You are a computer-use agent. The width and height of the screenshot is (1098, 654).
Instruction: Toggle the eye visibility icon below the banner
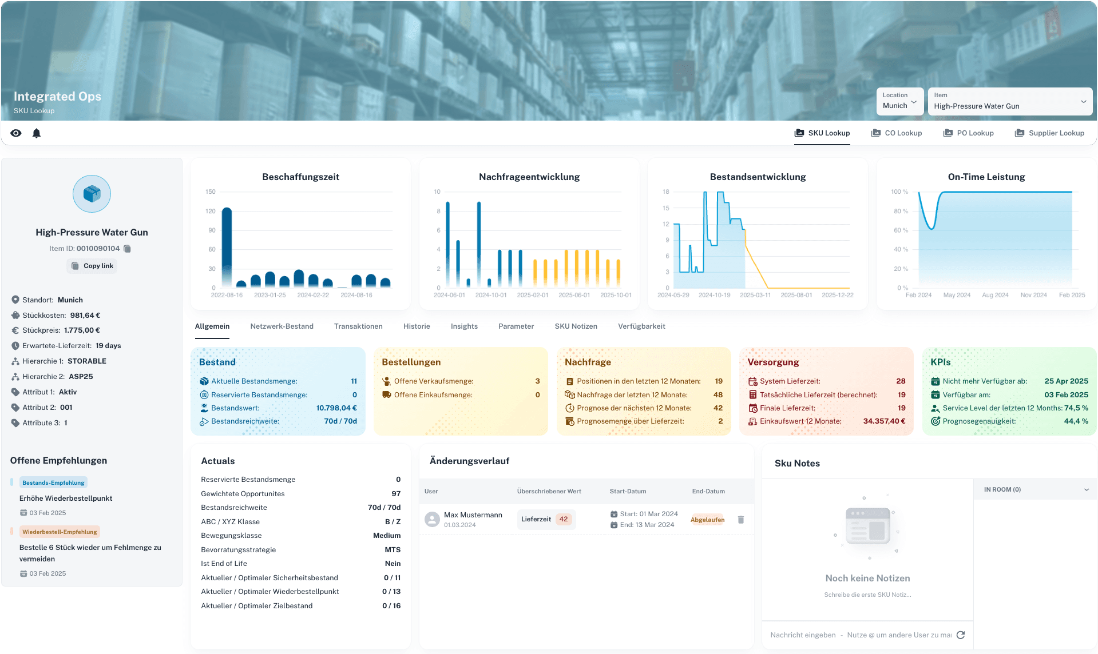tap(15, 133)
